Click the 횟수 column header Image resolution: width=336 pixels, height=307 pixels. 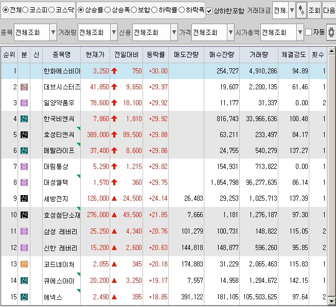(318, 55)
